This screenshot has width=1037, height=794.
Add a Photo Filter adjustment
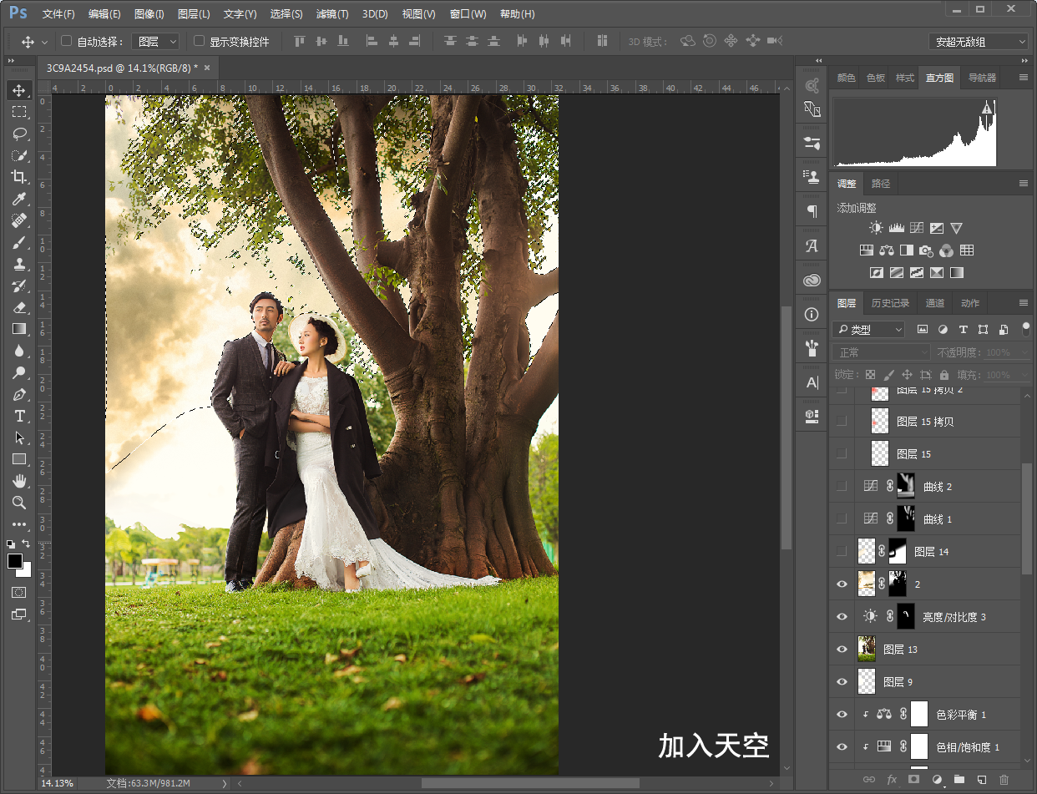(x=926, y=250)
